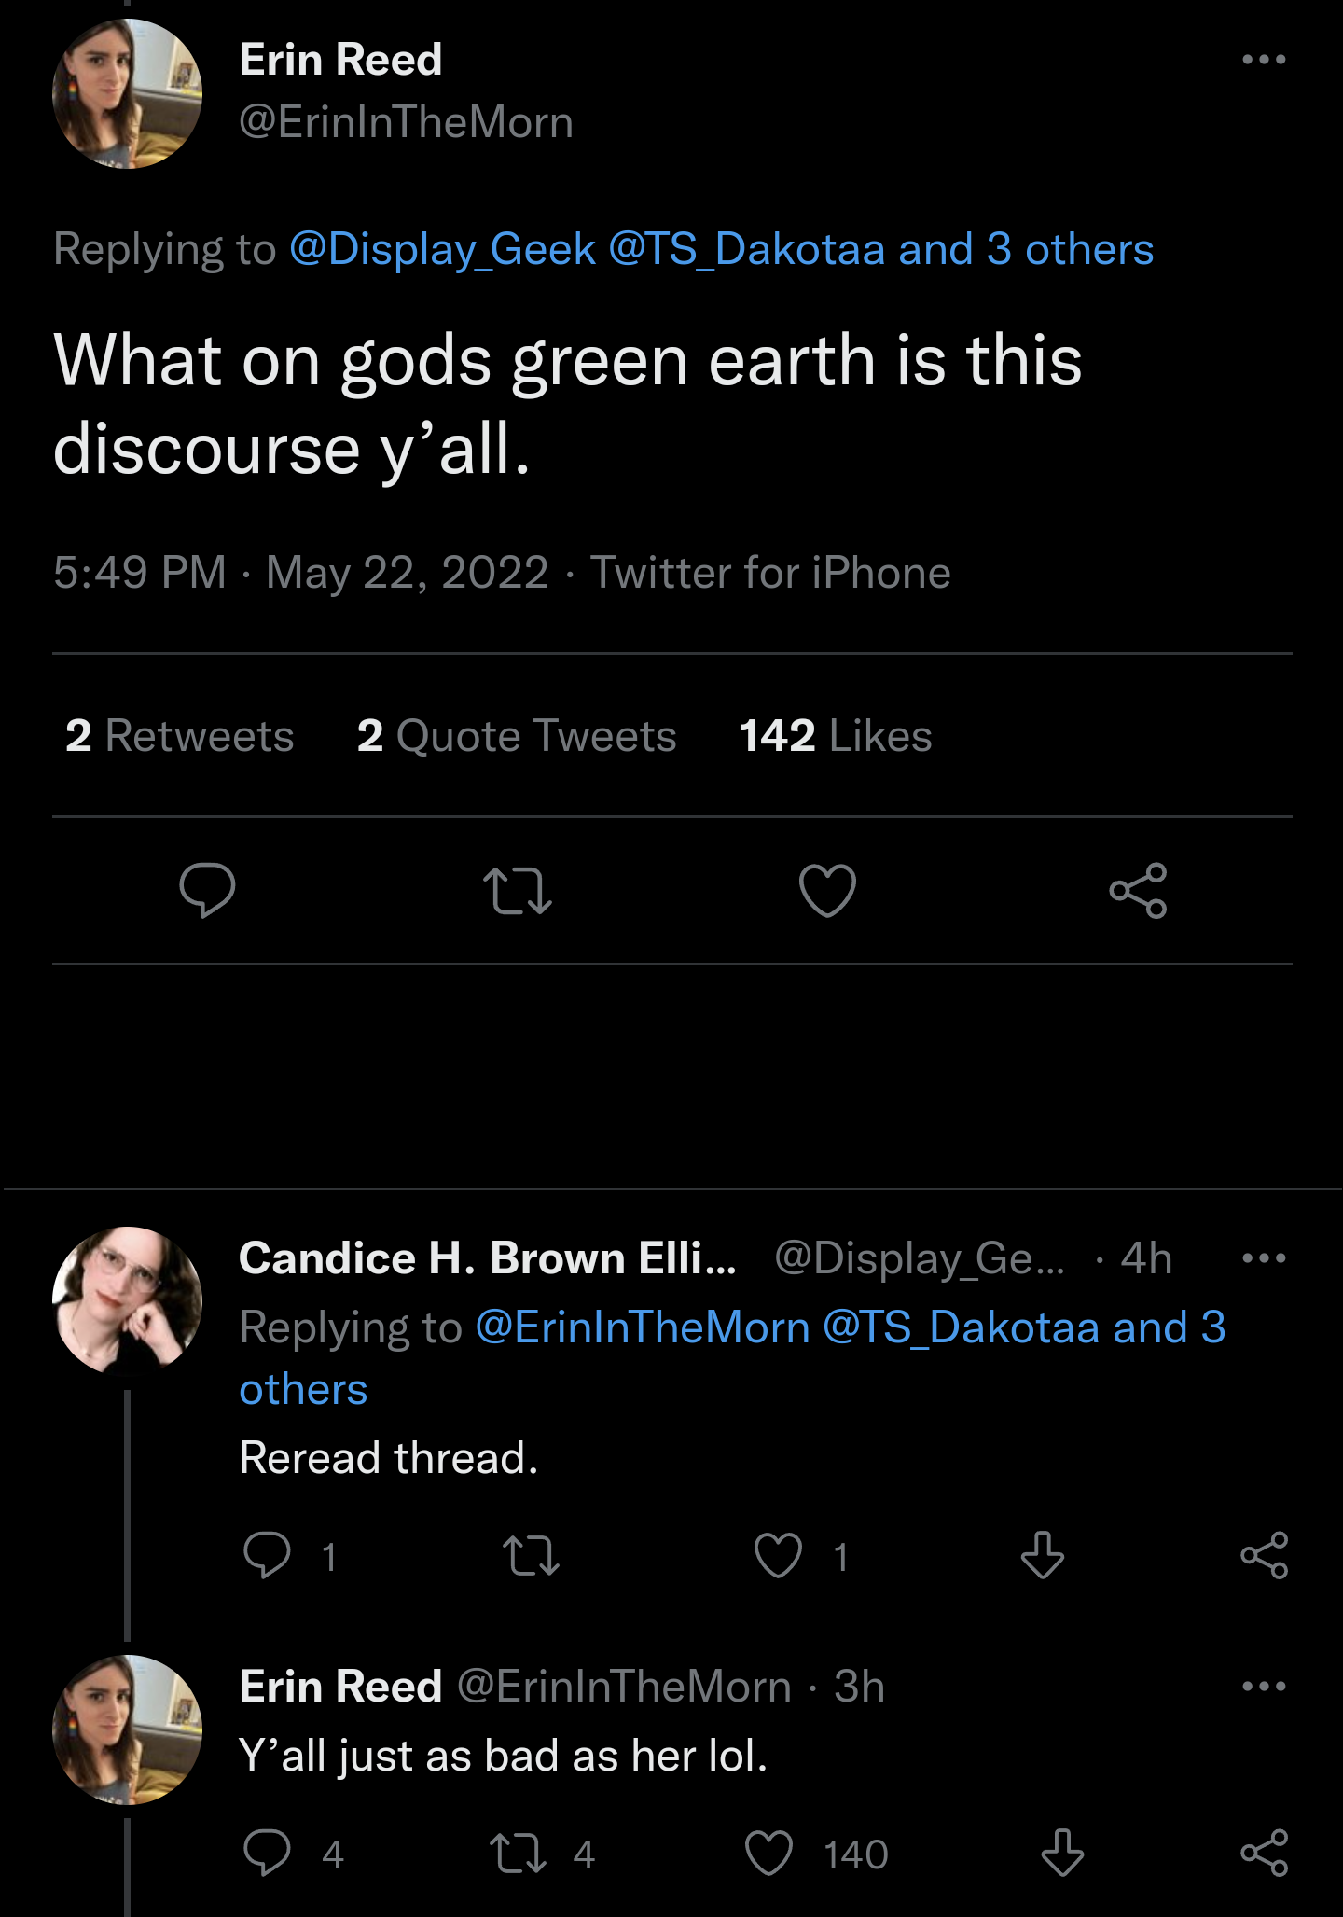The height and width of the screenshot is (1917, 1343).
Task: Retweet the main tweet about discourse
Action: [x=518, y=890]
